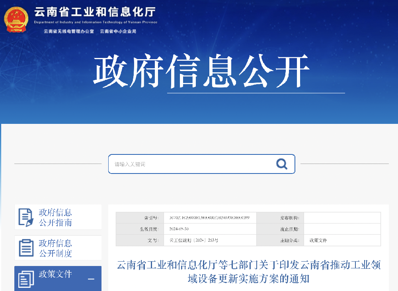The image size is (398, 291).
Task: Click the 云南省工业和信息化厅 header title
Action: [x=95, y=12]
